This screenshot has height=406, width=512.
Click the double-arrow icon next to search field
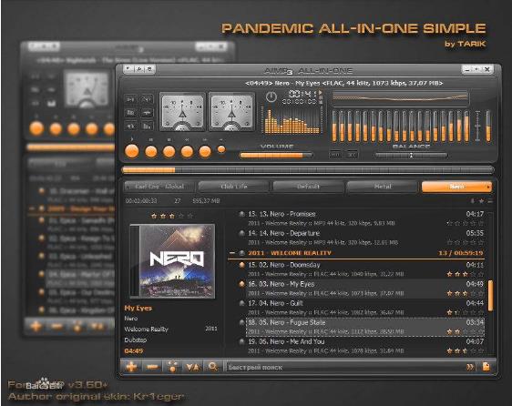click(x=470, y=367)
